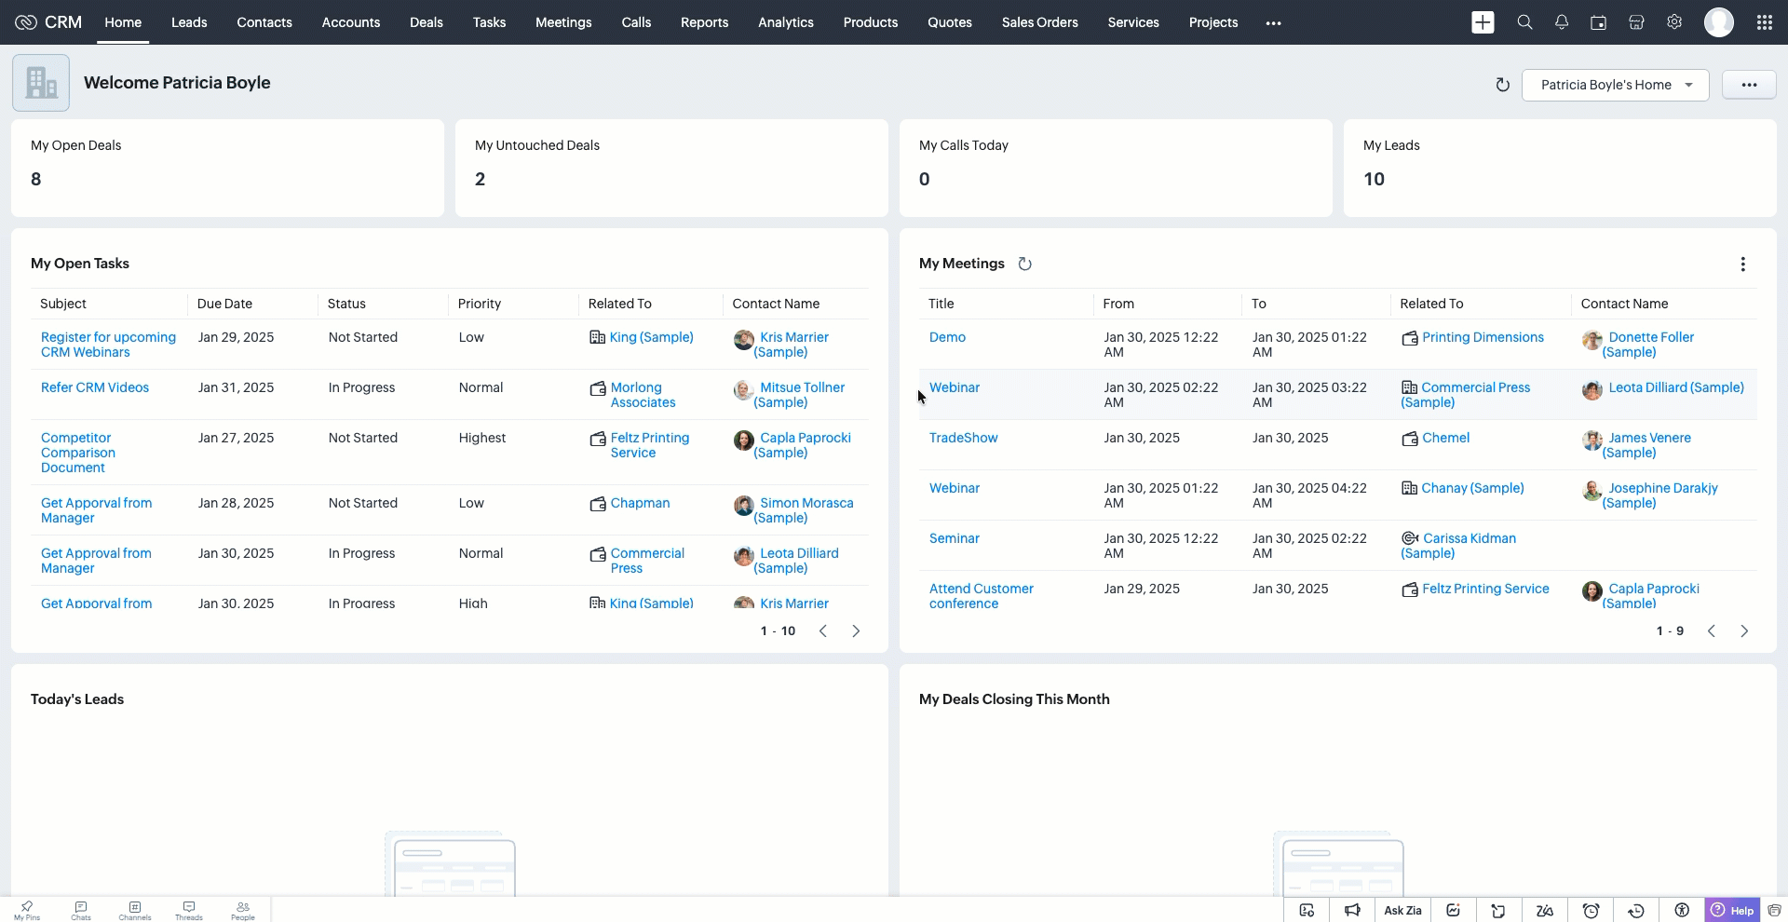Click the plus create-new icon in top bar
The height and width of the screenshot is (922, 1788).
click(x=1483, y=22)
